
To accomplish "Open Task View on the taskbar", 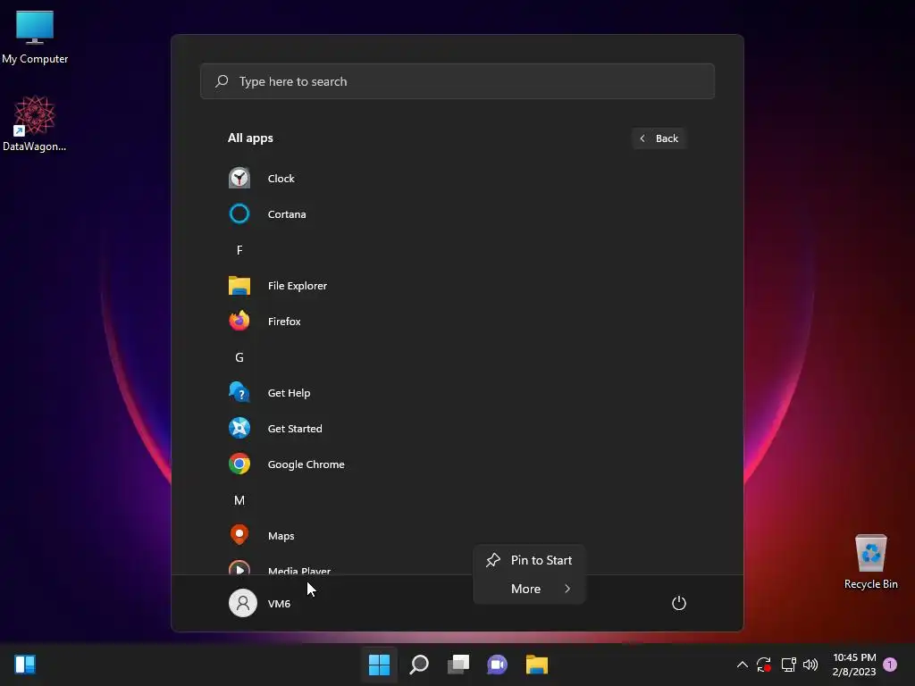I will (458, 665).
